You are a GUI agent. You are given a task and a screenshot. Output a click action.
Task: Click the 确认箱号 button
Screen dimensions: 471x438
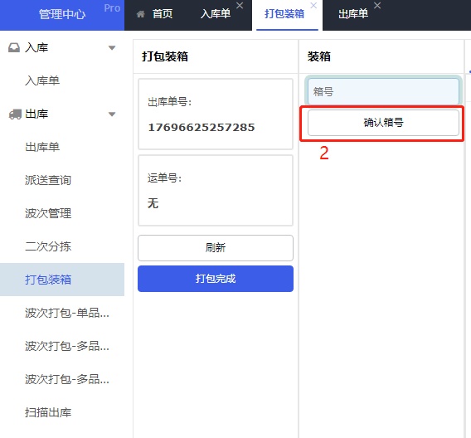(x=383, y=123)
